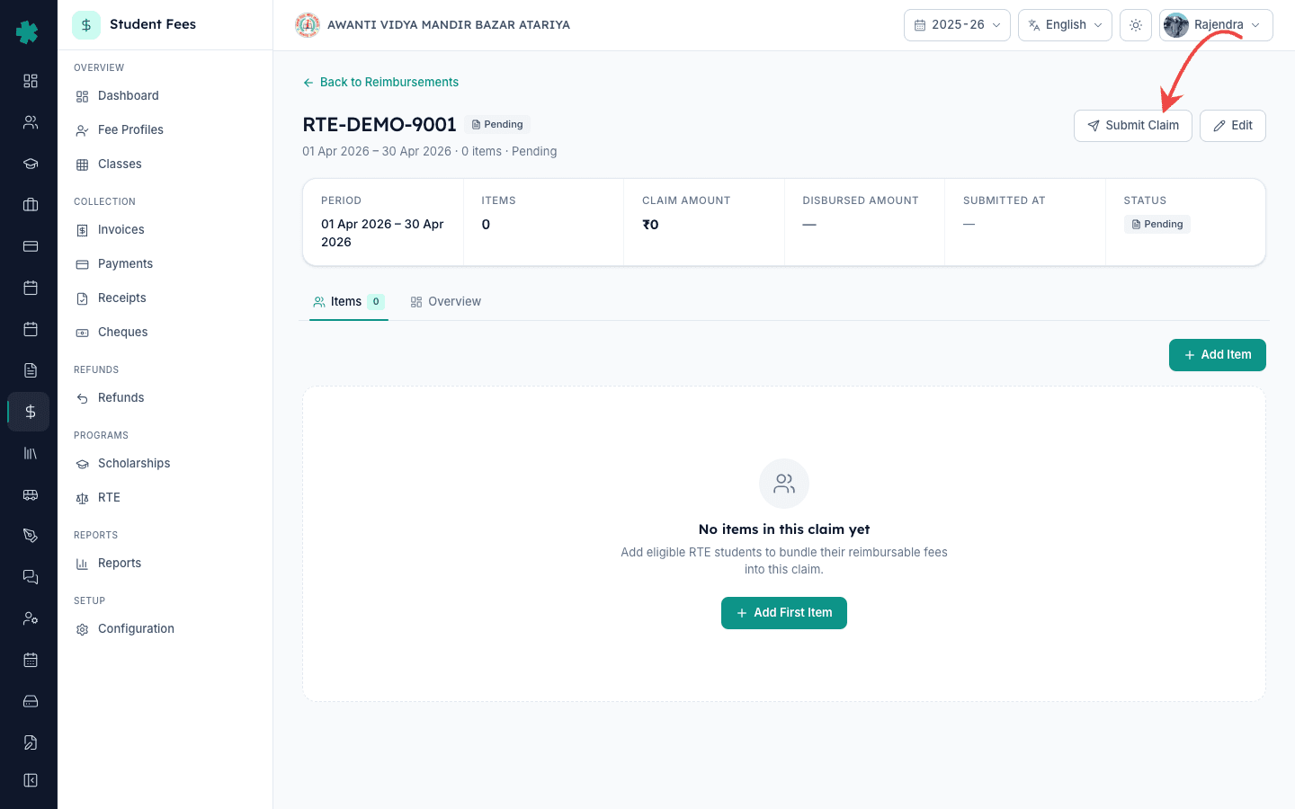1295x809 pixels.
Task: Click the Pending badge in the Status card
Action: coord(1157,224)
